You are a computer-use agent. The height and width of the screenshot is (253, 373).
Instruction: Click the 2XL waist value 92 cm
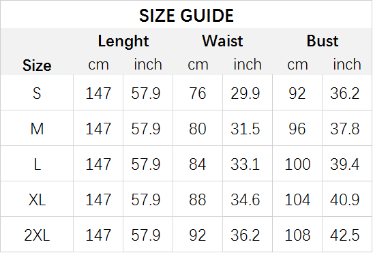198,235
